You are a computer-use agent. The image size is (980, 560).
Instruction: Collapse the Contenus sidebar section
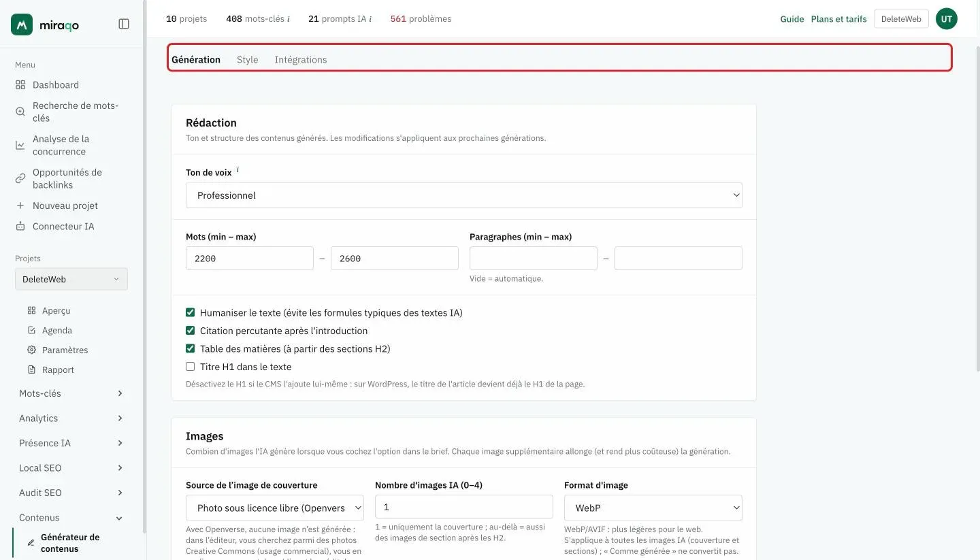point(71,518)
